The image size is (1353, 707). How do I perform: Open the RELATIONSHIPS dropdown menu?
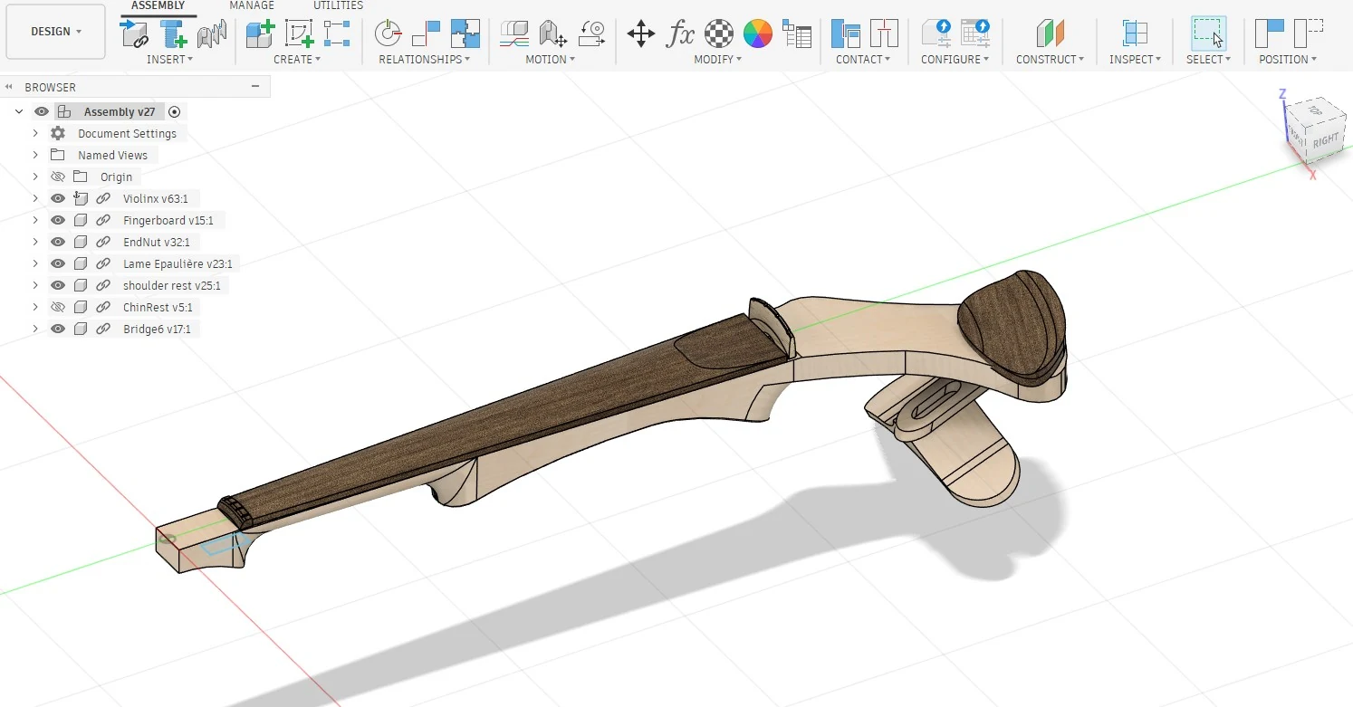pyautogui.click(x=424, y=59)
